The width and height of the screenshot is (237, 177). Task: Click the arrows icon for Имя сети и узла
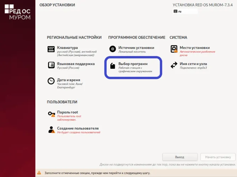[x=174, y=65]
